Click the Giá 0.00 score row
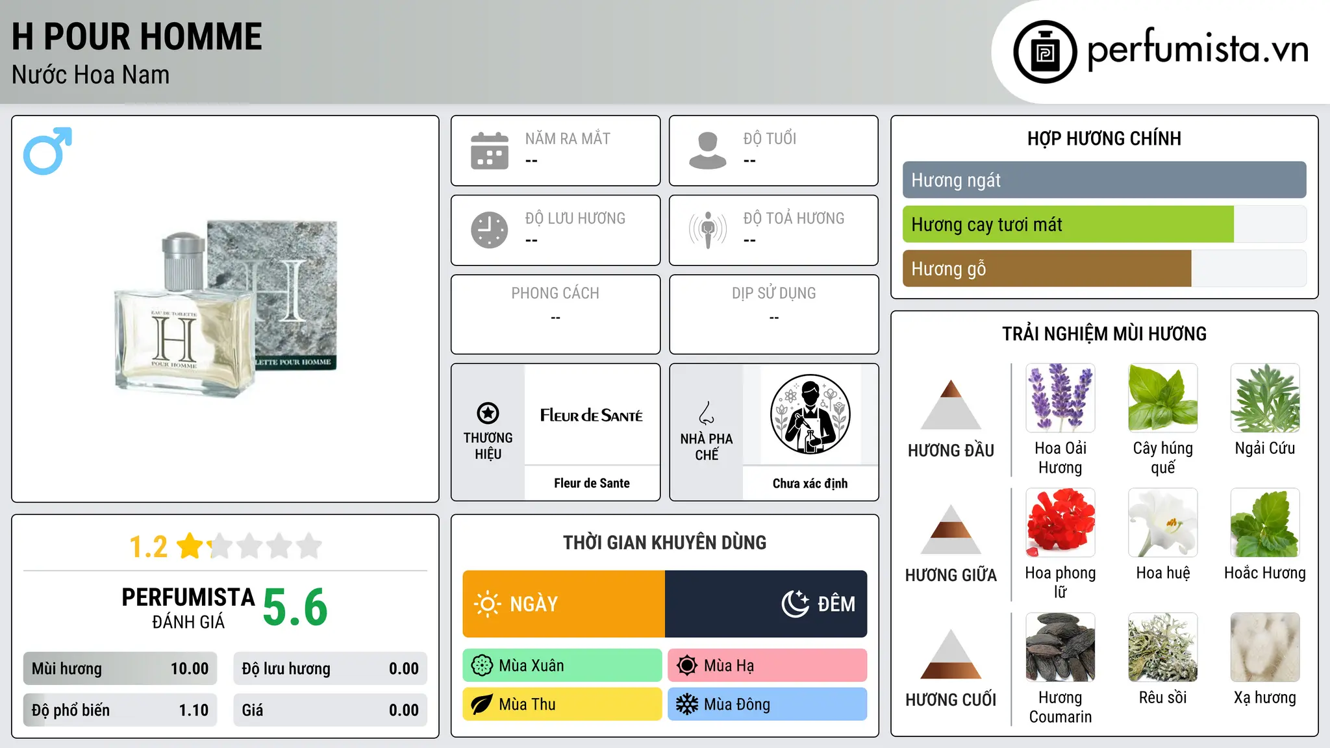1330x748 pixels. 331,710
